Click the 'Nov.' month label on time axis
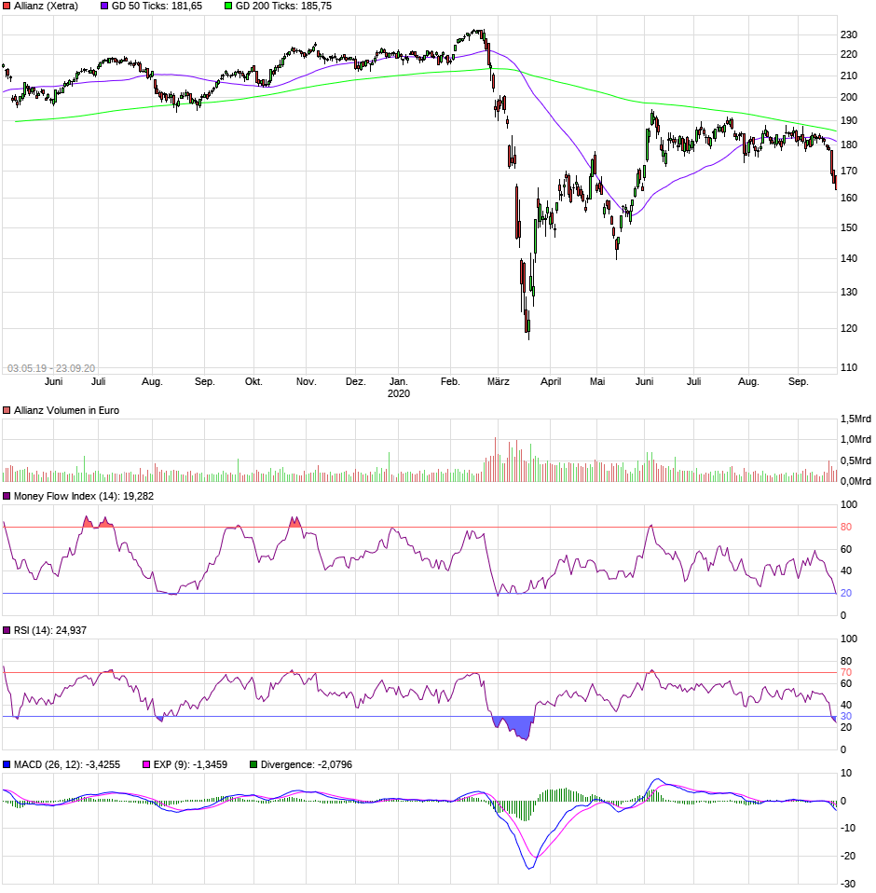 (x=306, y=381)
